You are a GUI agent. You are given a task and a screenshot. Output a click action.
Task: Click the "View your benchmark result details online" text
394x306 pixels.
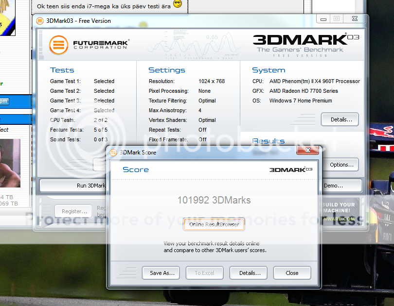pyautogui.click(x=212, y=243)
